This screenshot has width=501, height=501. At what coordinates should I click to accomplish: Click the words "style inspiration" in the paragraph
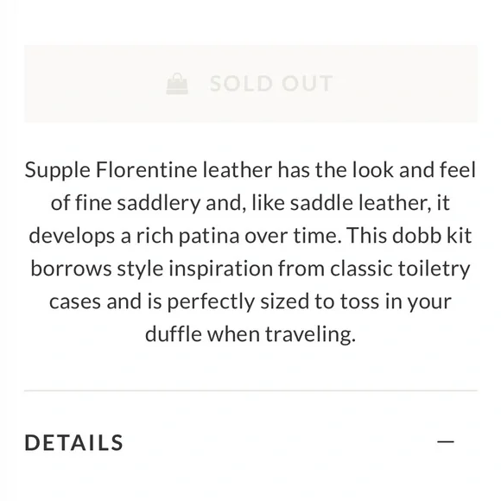[x=194, y=269]
